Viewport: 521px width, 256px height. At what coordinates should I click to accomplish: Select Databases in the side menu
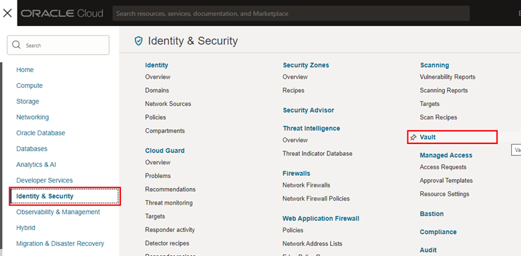(x=32, y=149)
